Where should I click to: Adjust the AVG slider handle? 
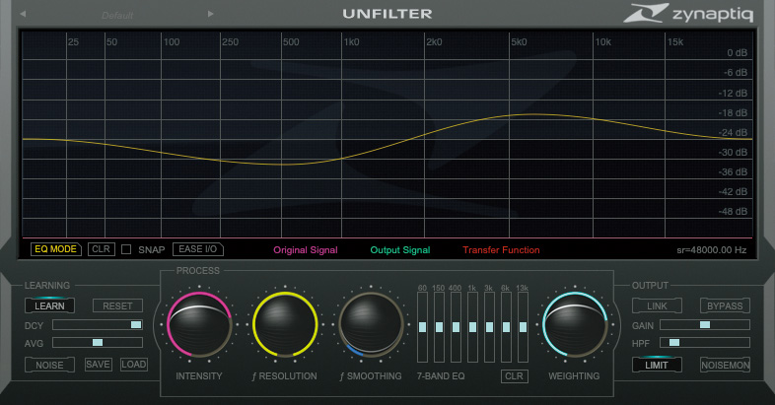(98, 342)
